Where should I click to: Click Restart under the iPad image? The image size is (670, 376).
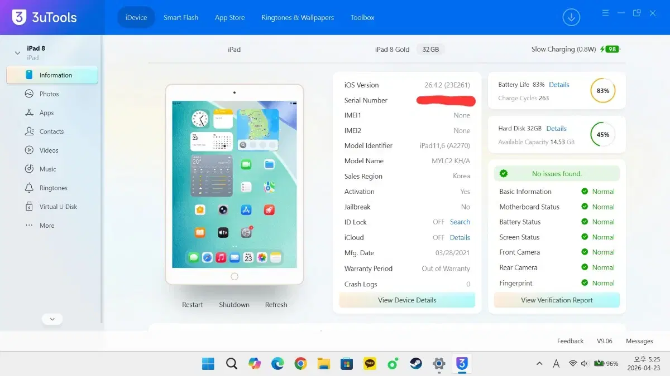(193, 305)
